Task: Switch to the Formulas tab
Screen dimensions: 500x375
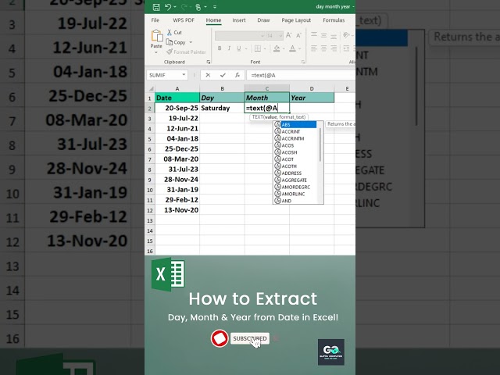Action: coord(334,20)
